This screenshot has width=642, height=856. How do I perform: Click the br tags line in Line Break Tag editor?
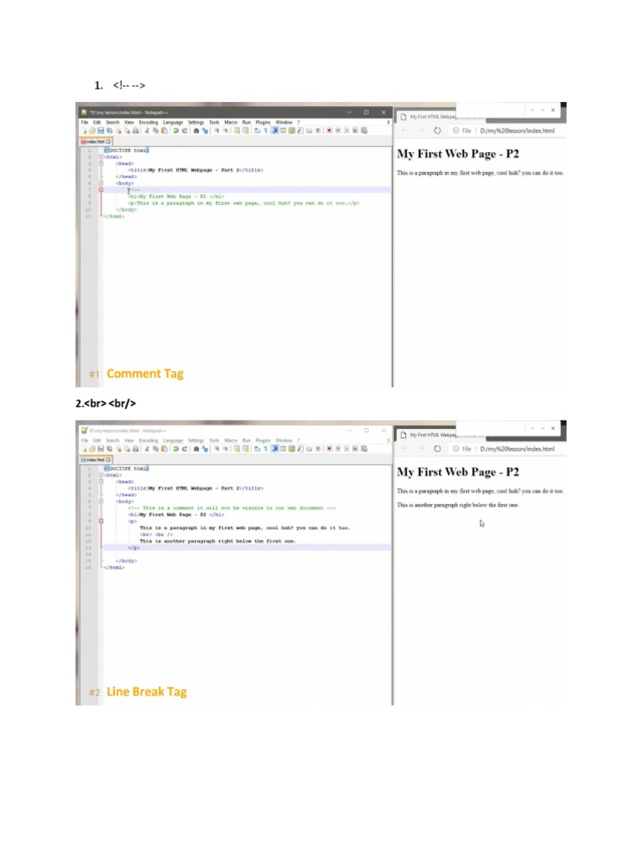156,534
